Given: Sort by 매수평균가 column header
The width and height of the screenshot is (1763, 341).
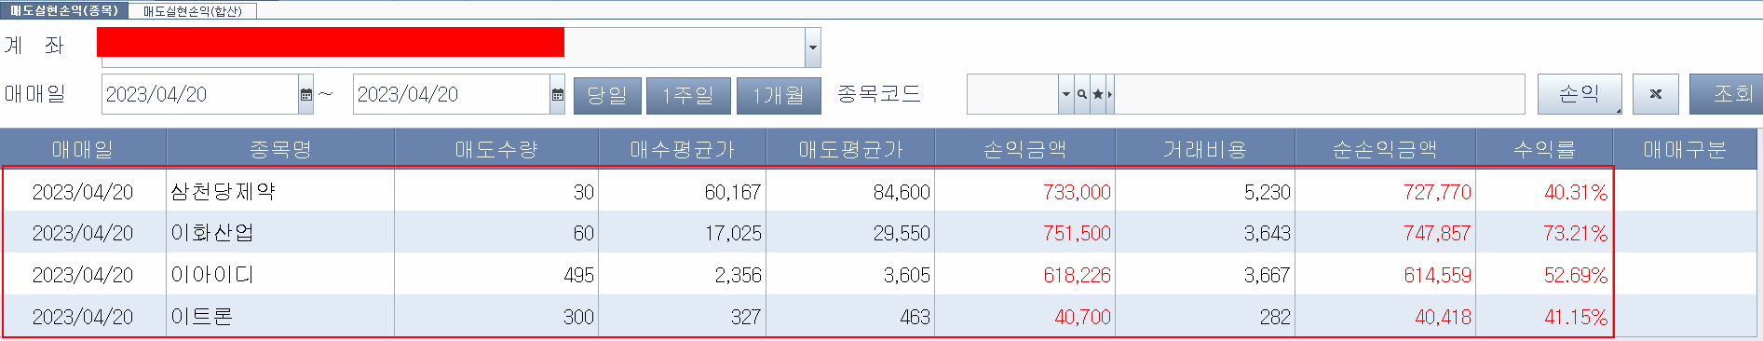Looking at the screenshot, I should tap(682, 149).
